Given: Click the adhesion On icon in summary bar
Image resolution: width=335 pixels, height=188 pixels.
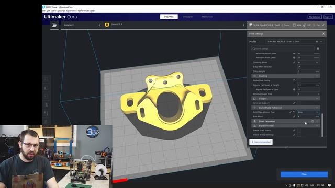Looking at the screenshot, I should tap(314, 25).
